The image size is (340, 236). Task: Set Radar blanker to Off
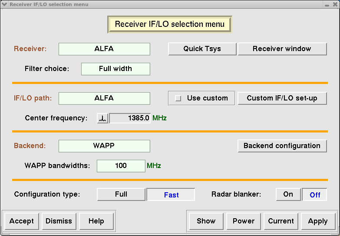tap(315, 195)
